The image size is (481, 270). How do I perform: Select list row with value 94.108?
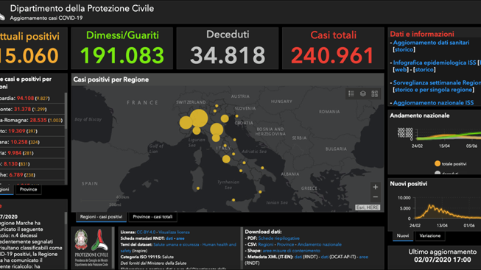coord(32,99)
